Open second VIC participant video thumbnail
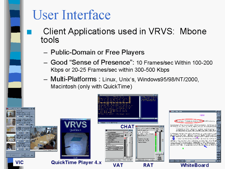The height and width of the screenshot is (169, 225). 11,122
